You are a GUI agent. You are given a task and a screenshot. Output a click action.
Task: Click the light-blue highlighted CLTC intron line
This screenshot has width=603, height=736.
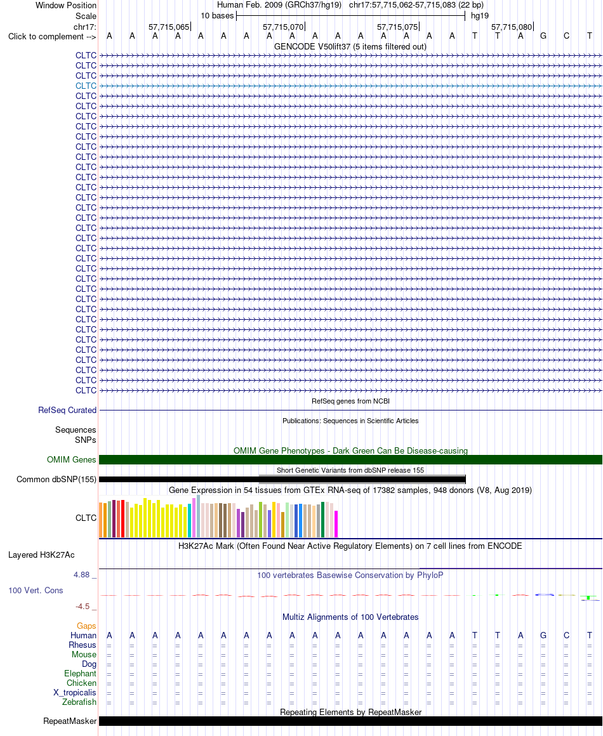coord(350,86)
